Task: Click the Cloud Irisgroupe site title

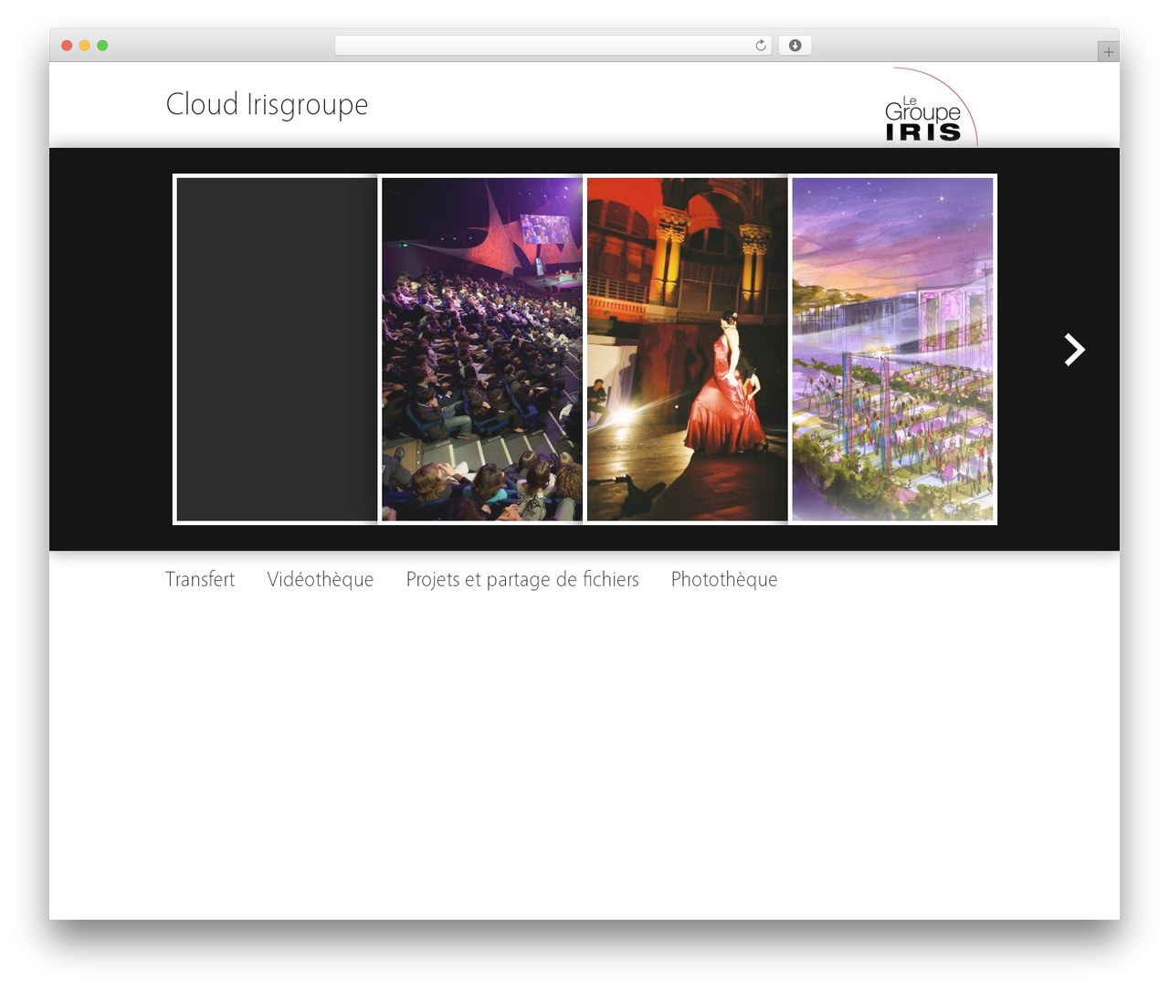Action: click(267, 105)
